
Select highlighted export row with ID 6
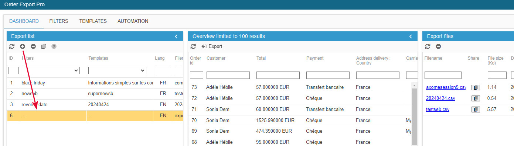point(95,115)
